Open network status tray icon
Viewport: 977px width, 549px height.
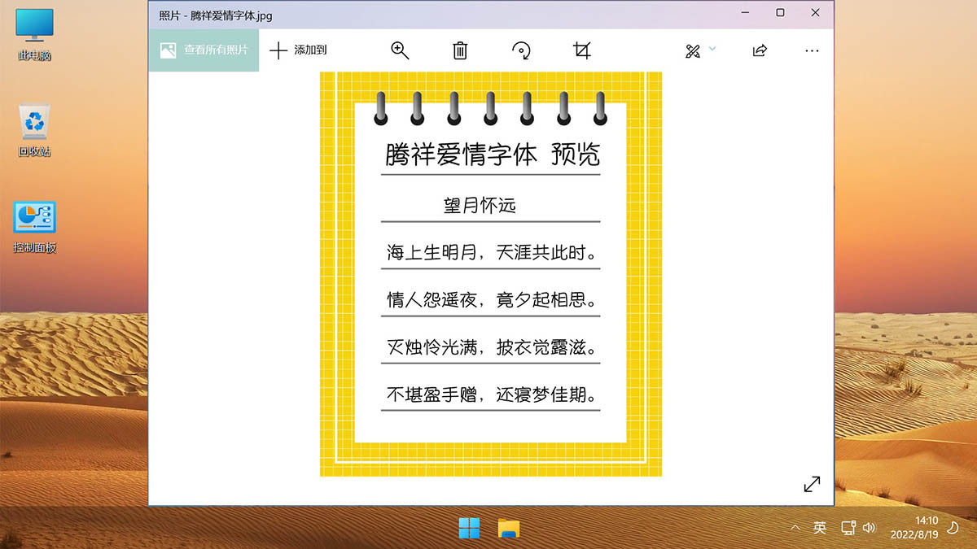pyautogui.click(x=848, y=528)
